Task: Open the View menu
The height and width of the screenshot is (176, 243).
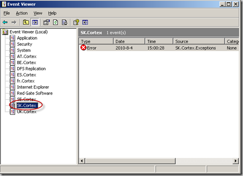Action: [38, 13]
